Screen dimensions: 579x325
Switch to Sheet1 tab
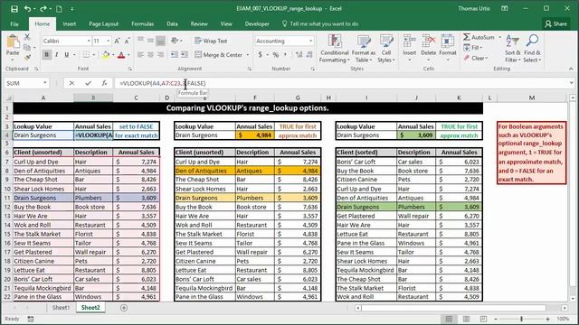click(61, 308)
